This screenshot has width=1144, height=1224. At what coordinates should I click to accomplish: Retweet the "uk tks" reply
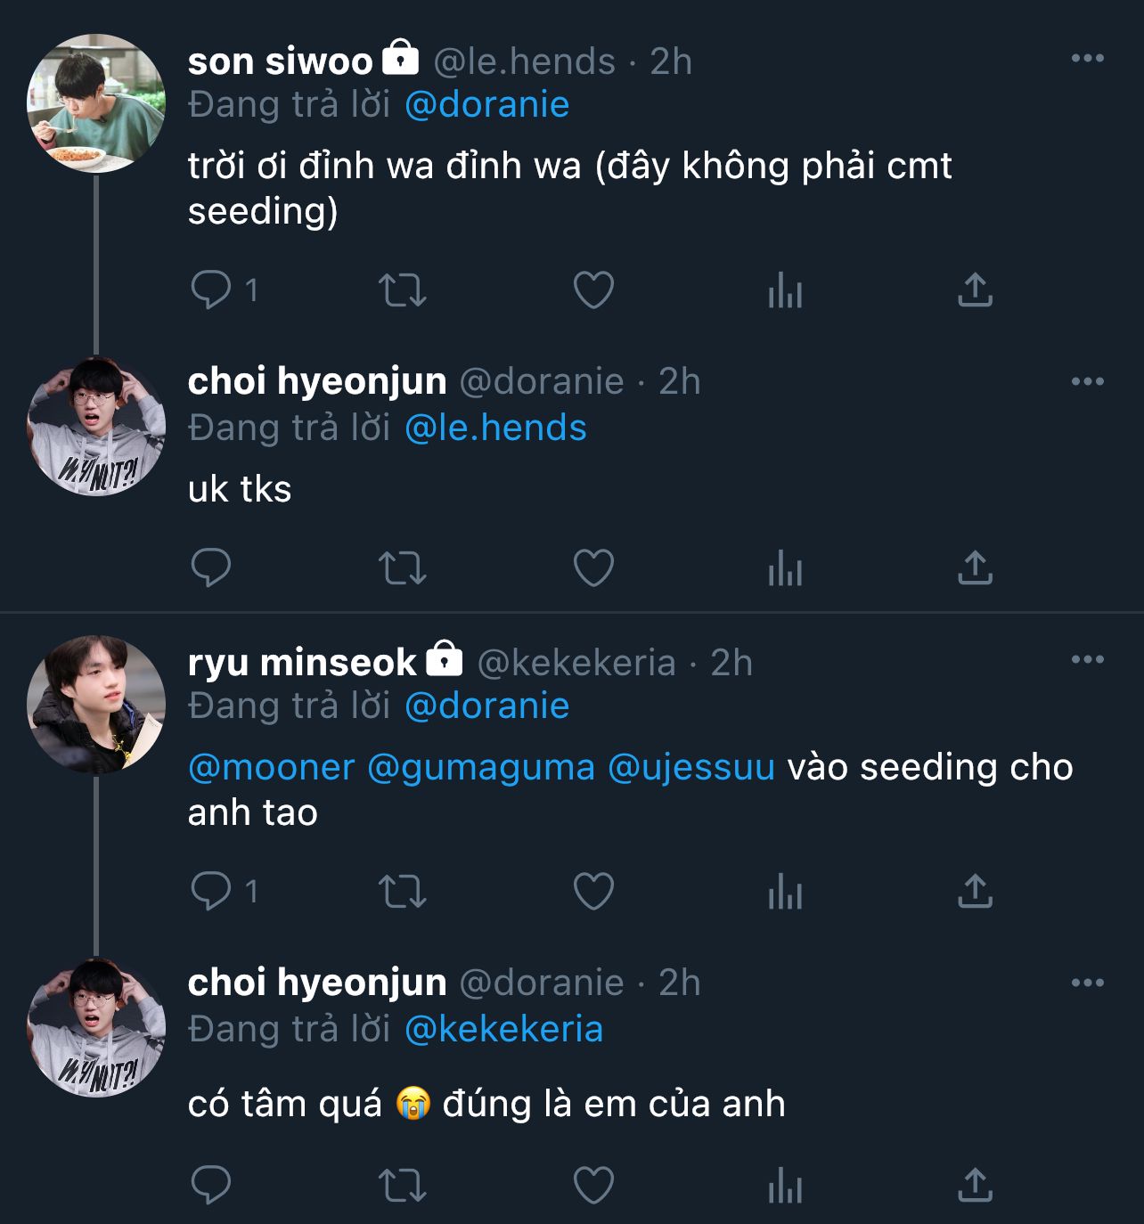pos(403,568)
